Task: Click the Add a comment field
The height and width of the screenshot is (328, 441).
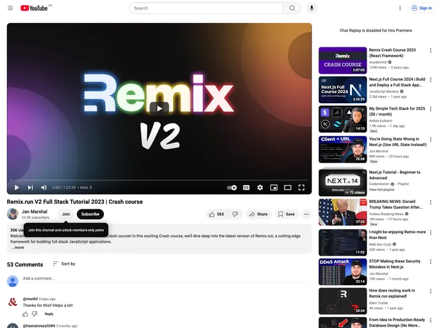Action: [x=165, y=279]
